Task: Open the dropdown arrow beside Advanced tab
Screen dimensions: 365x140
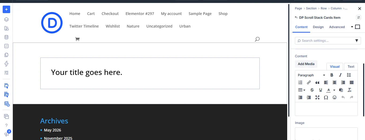Action: tap(352, 27)
